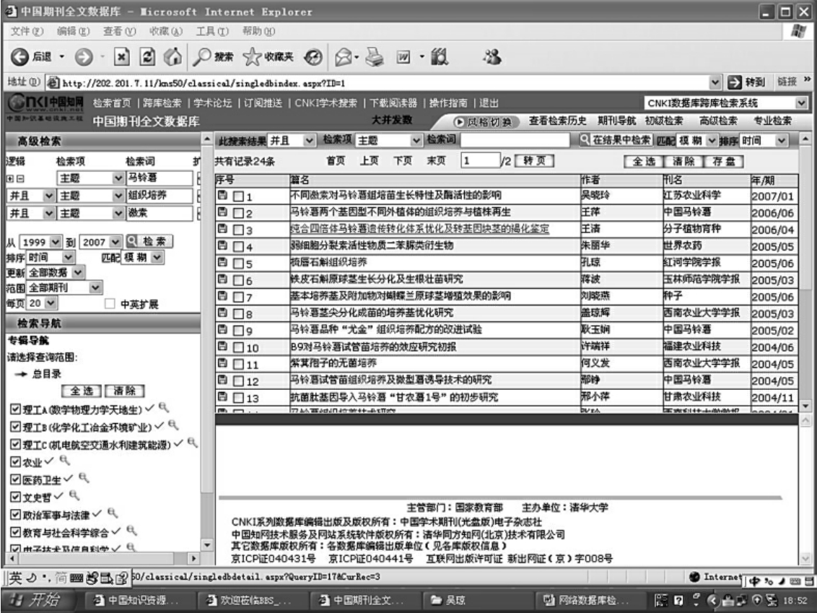Click the Print printer icon
Screen dimensions: 817x613
click(x=375, y=56)
